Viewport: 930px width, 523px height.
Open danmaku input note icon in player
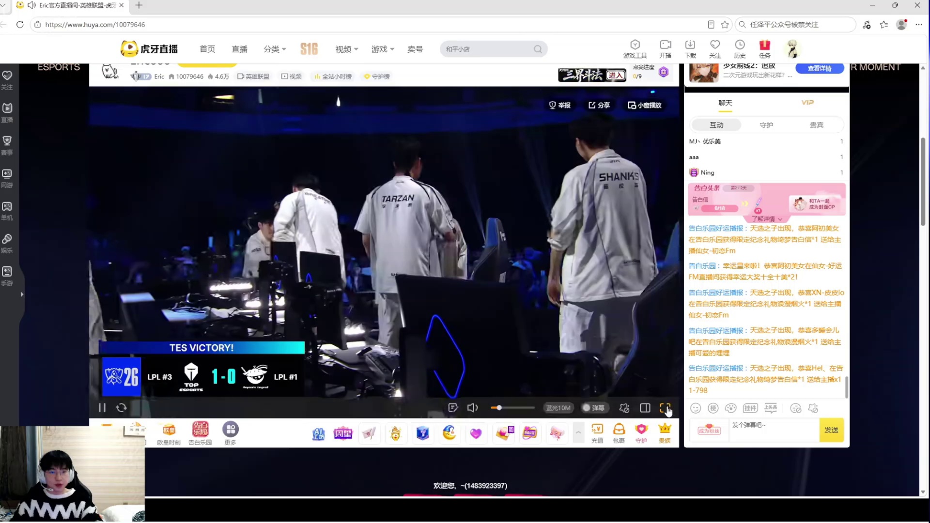[x=453, y=408]
